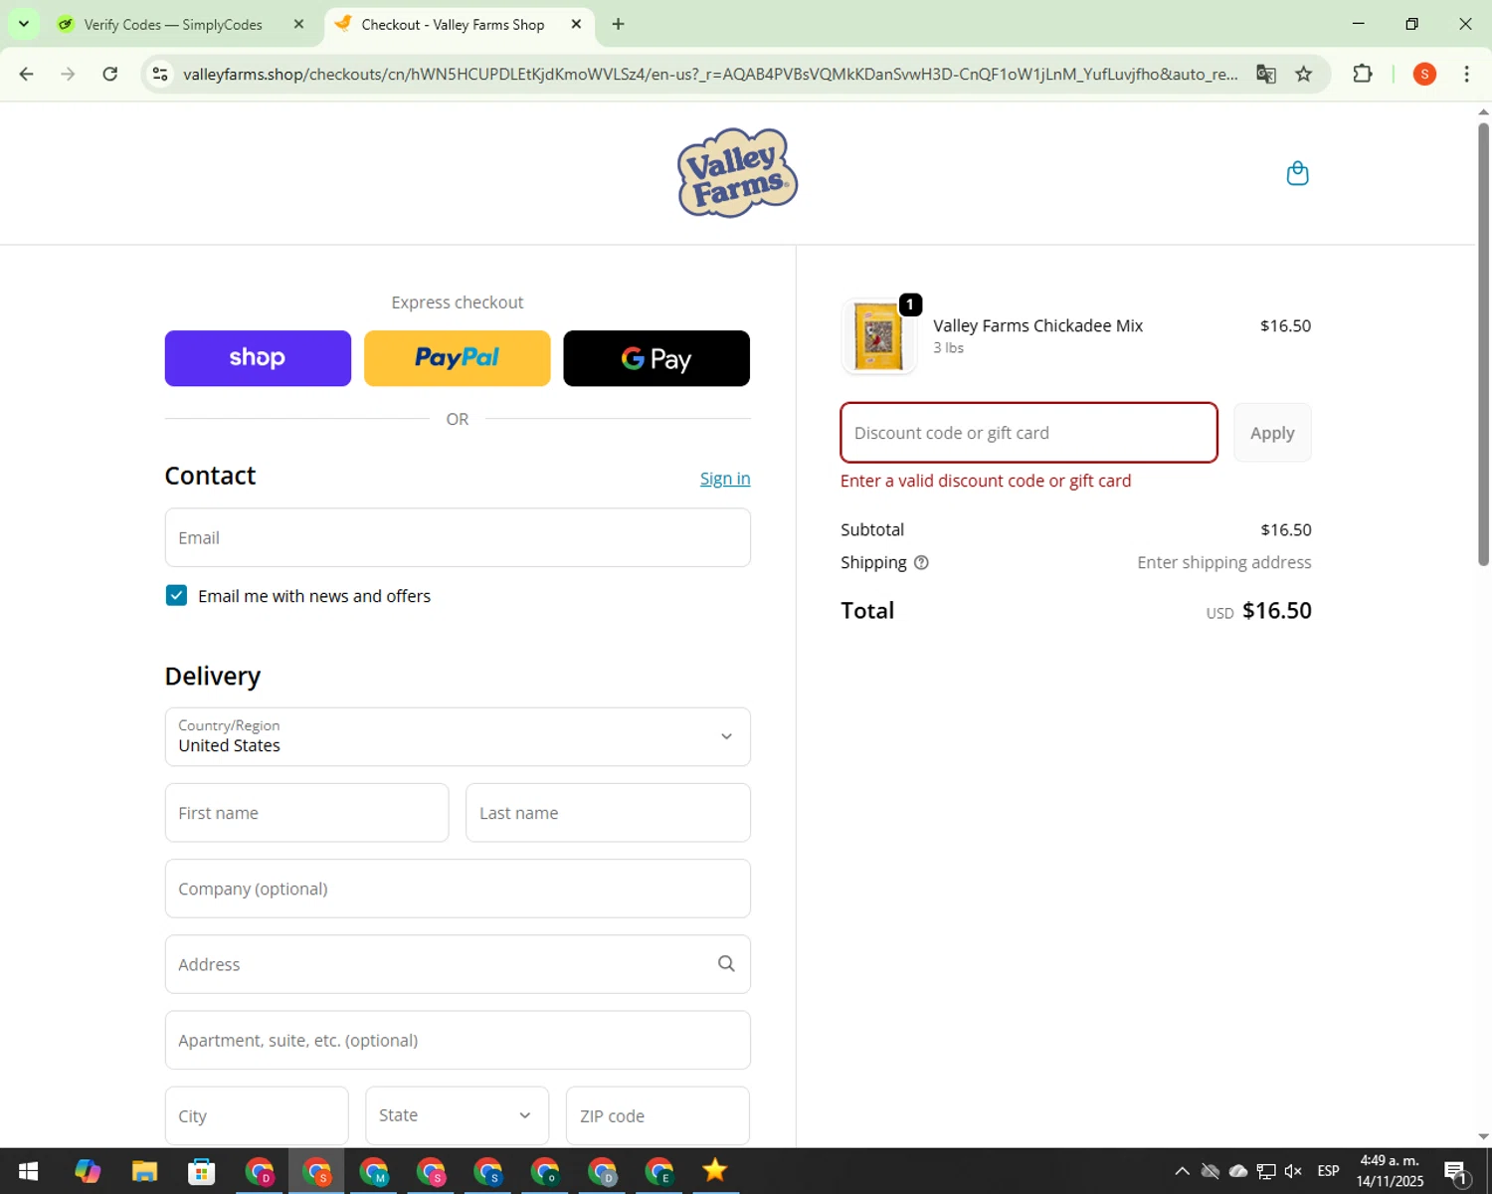Click the discount code or gift card field
Screen dimensions: 1492x1194
1028,433
